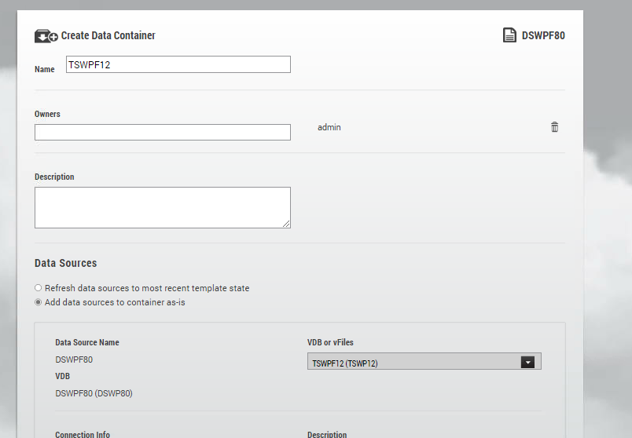Click the DSWPF80 (DSWP80) VDB text
The height and width of the screenshot is (438, 632).
pyautogui.click(x=94, y=393)
